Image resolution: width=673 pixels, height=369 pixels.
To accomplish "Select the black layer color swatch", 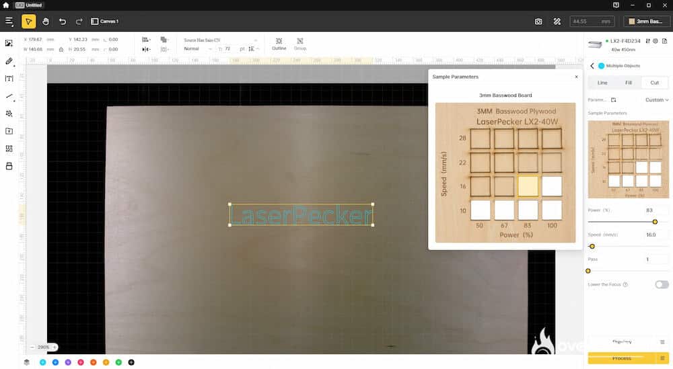I will click(x=131, y=362).
